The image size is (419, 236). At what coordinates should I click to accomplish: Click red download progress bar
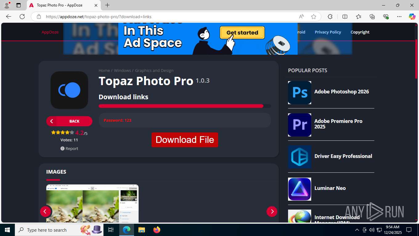[185, 106]
